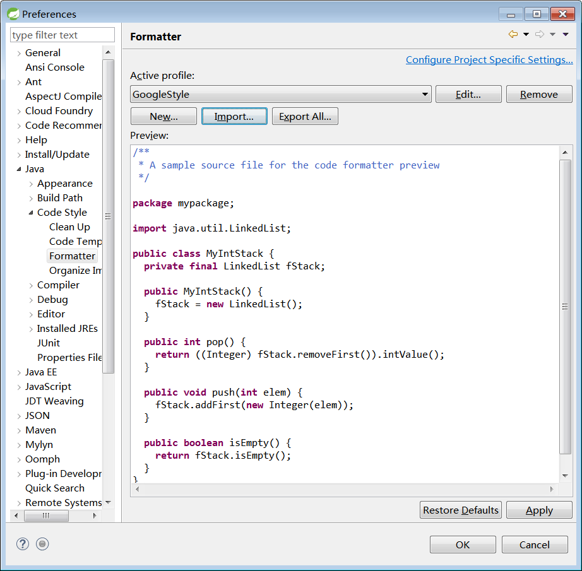The width and height of the screenshot is (582, 571).
Task: Open the back history dropdown arrow
Action: [526, 35]
